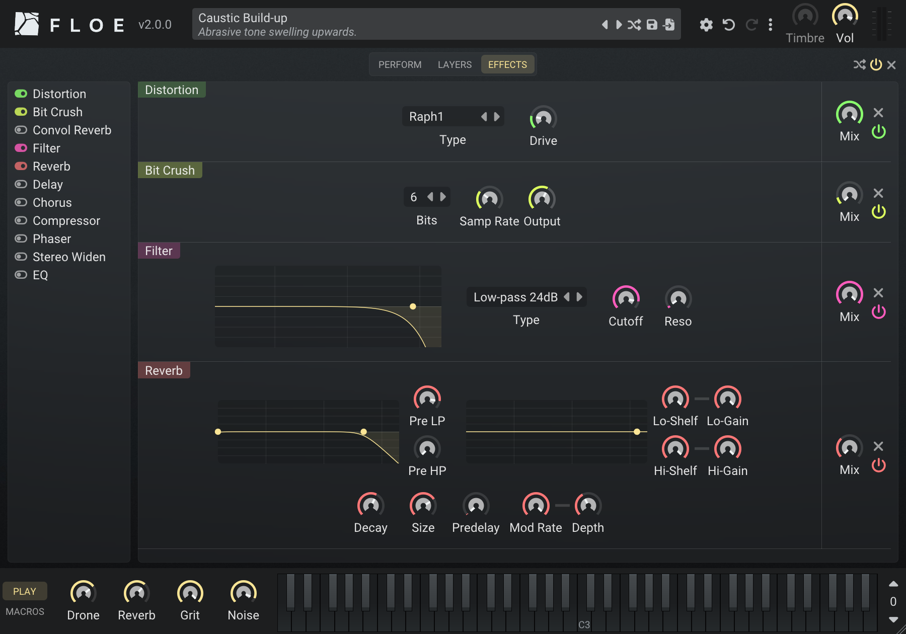Decrease the bit depth value
The image size is (906, 634).
click(x=430, y=197)
